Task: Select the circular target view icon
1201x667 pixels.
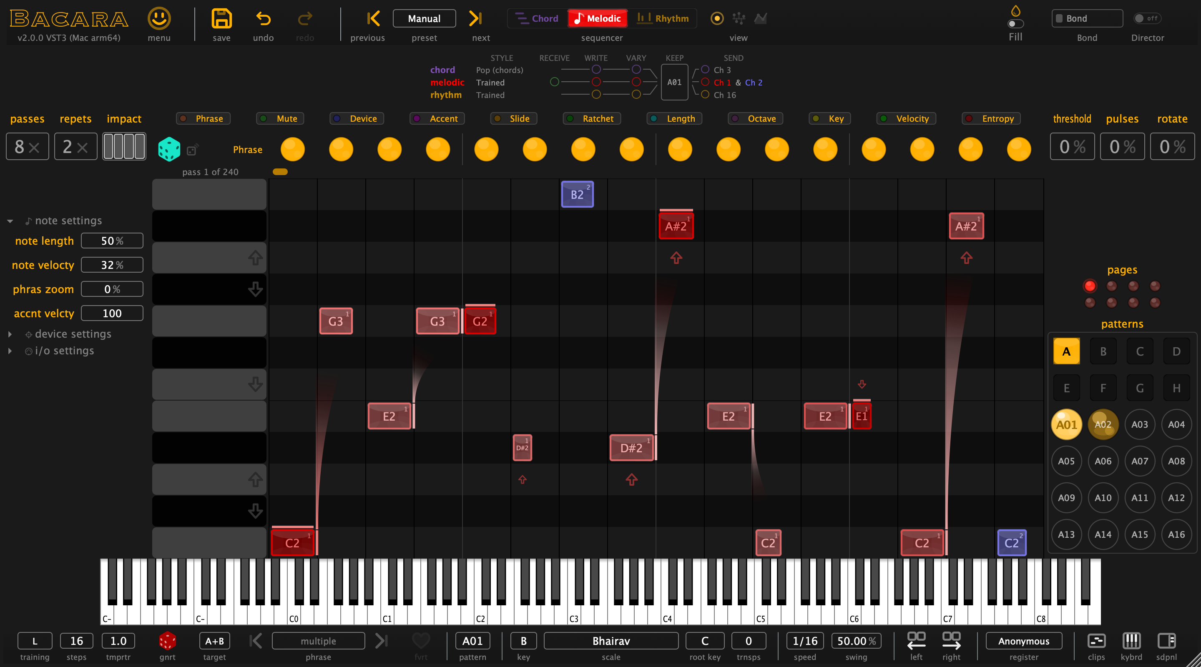Action: (x=717, y=18)
